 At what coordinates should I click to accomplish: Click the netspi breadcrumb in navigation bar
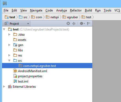52,17
